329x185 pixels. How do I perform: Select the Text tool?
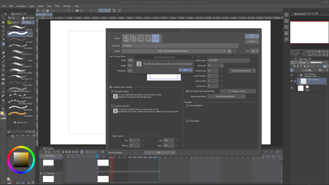pos(3,100)
